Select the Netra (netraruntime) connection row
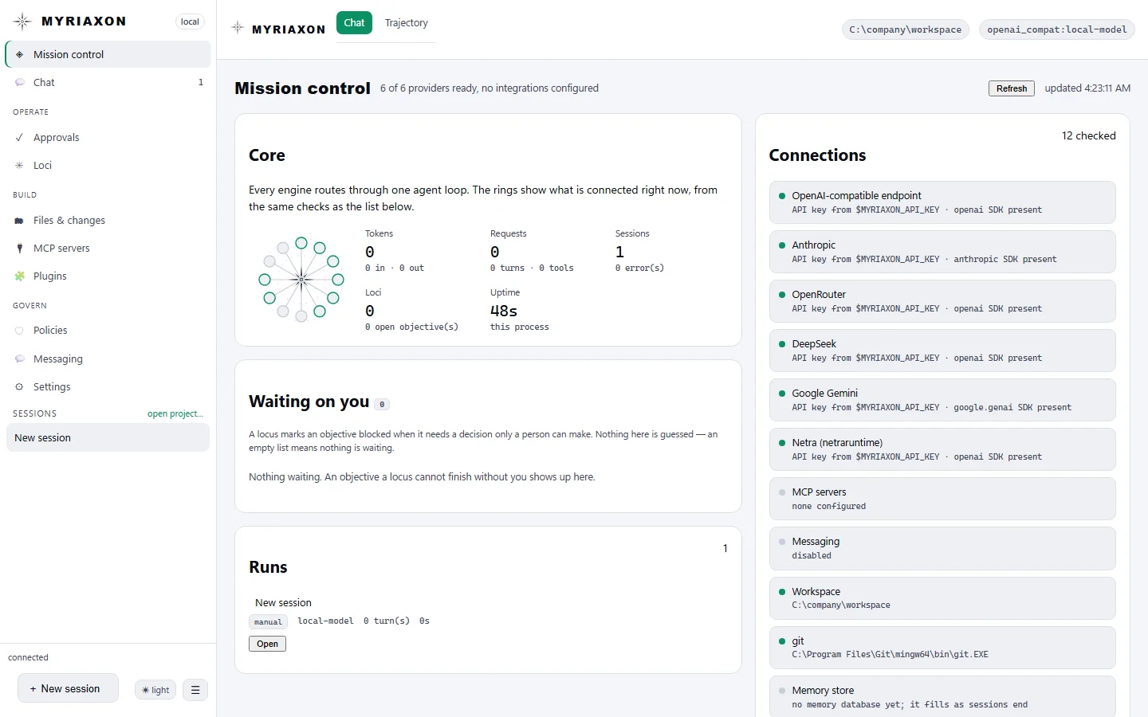Image resolution: width=1148 pixels, height=717 pixels. click(x=942, y=449)
